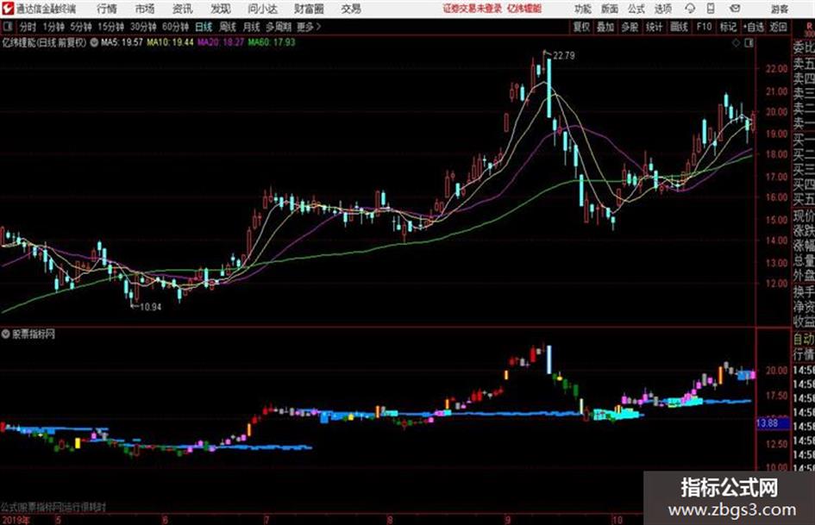Switch to 15分钟 period tab
Image resolution: width=815 pixels, height=525 pixels.
coord(110,27)
